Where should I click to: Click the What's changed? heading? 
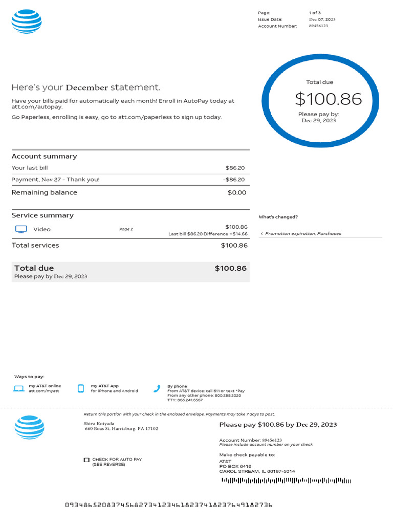coord(278,217)
